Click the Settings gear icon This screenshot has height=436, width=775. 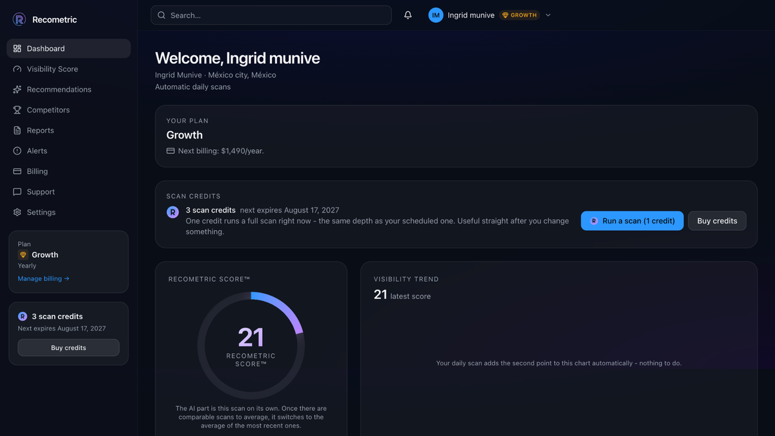pos(17,213)
